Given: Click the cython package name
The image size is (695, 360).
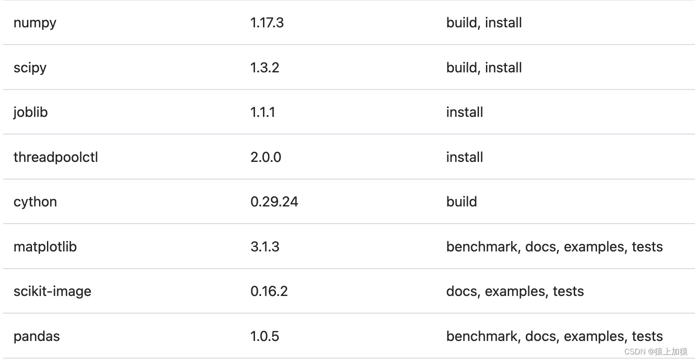Looking at the screenshot, I should (35, 202).
